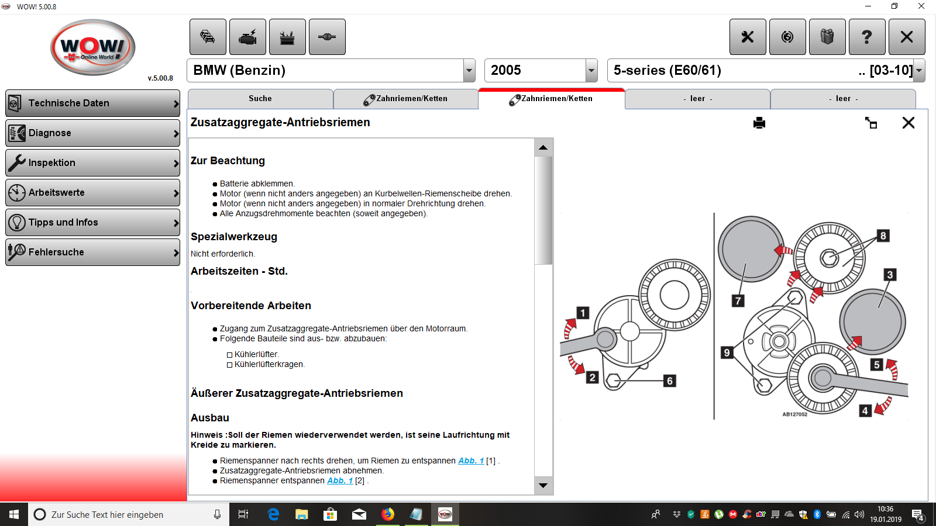Expand the Arbeitswerte arrow
The image size is (936, 526).
point(175,193)
